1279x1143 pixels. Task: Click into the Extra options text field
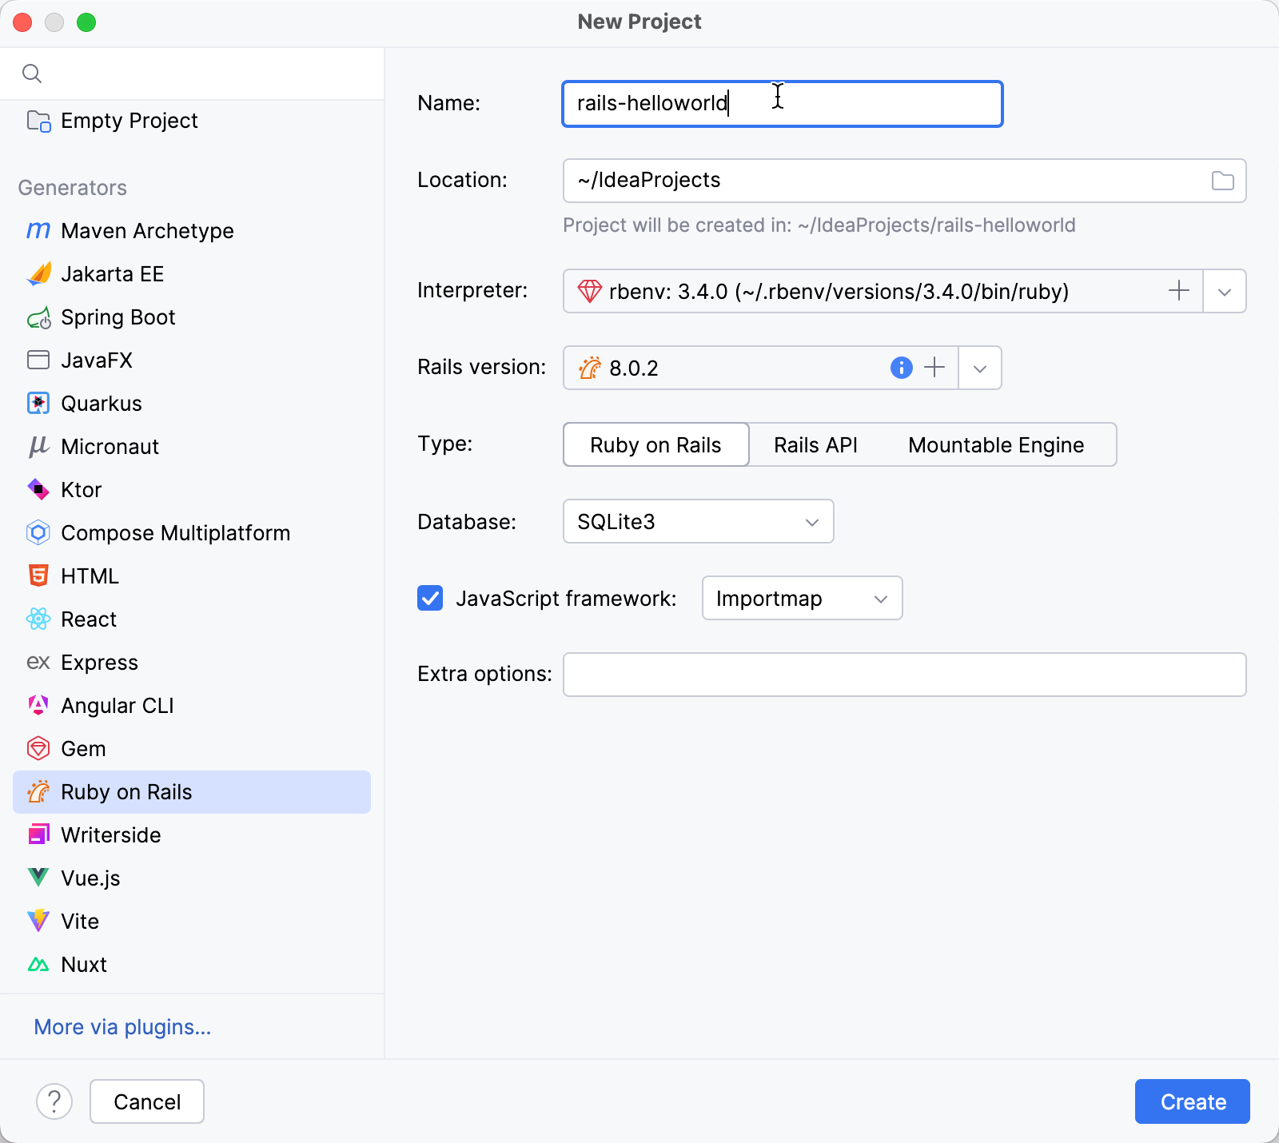point(904,675)
